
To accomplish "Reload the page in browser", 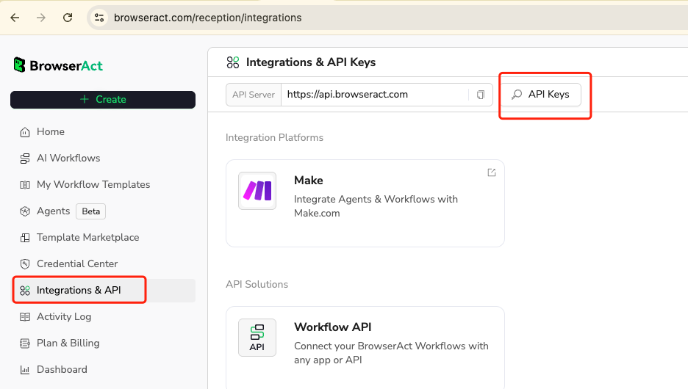I will pyautogui.click(x=68, y=18).
